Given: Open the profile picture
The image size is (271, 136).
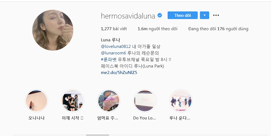Looking at the screenshot, I should point(53,30).
